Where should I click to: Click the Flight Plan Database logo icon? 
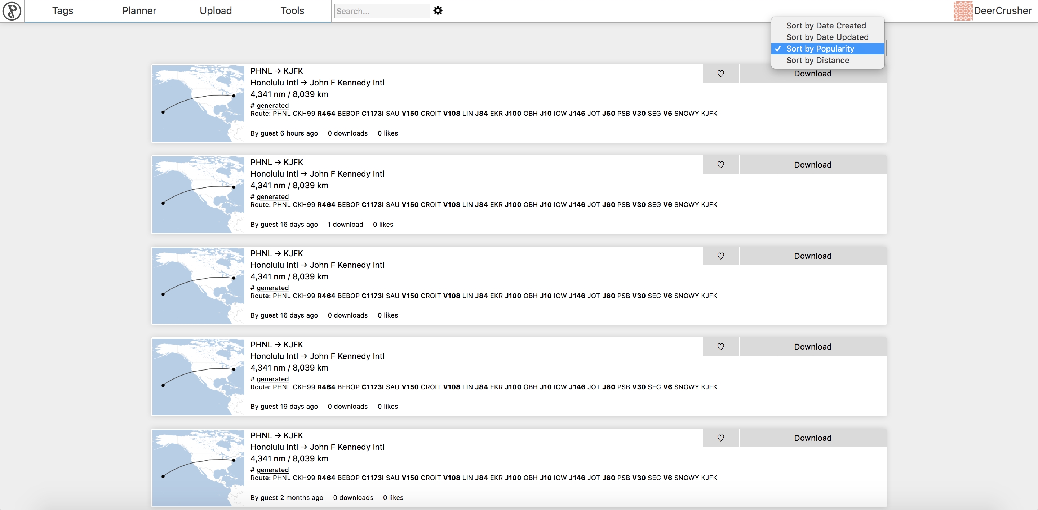pyautogui.click(x=12, y=11)
